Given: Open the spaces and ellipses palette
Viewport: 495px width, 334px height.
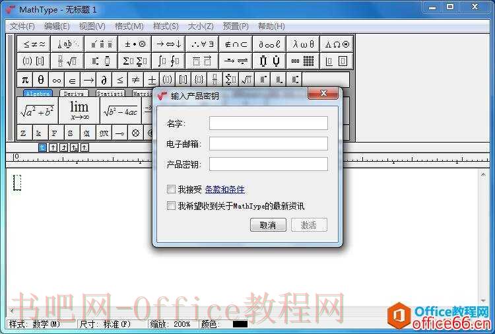Looking at the screenshot, I should (x=67, y=44).
